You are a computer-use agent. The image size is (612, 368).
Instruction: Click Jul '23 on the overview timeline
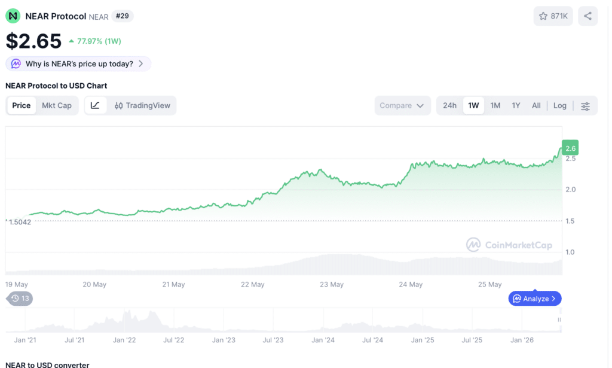(273, 340)
